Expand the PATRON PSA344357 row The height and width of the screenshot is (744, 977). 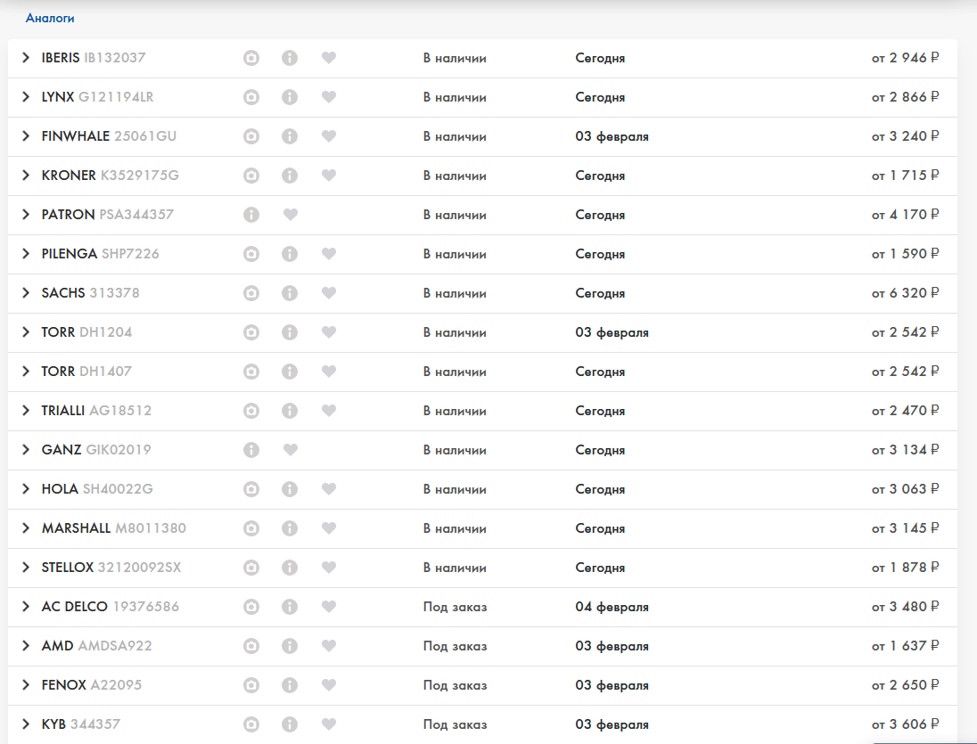coord(26,215)
